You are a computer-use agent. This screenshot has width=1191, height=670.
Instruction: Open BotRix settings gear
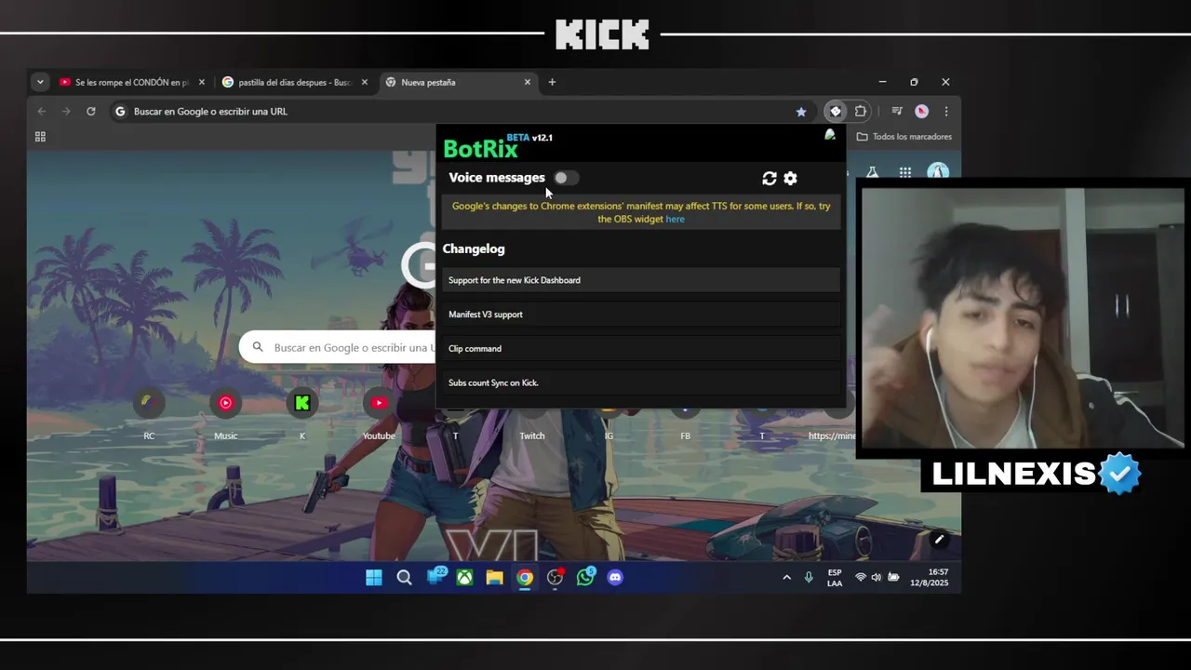pos(790,179)
